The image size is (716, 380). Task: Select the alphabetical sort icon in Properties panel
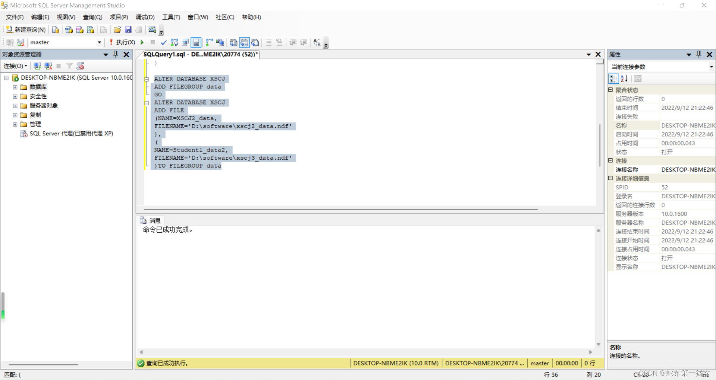[x=624, y=79]
